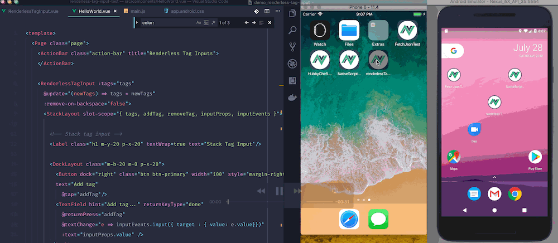Screen dimensions: 558x243
Task: Open the Extensions view
Action: point(292,80)
